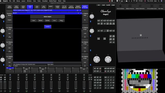
Task: Click the CLR key
Action: [x=100, y=68]
